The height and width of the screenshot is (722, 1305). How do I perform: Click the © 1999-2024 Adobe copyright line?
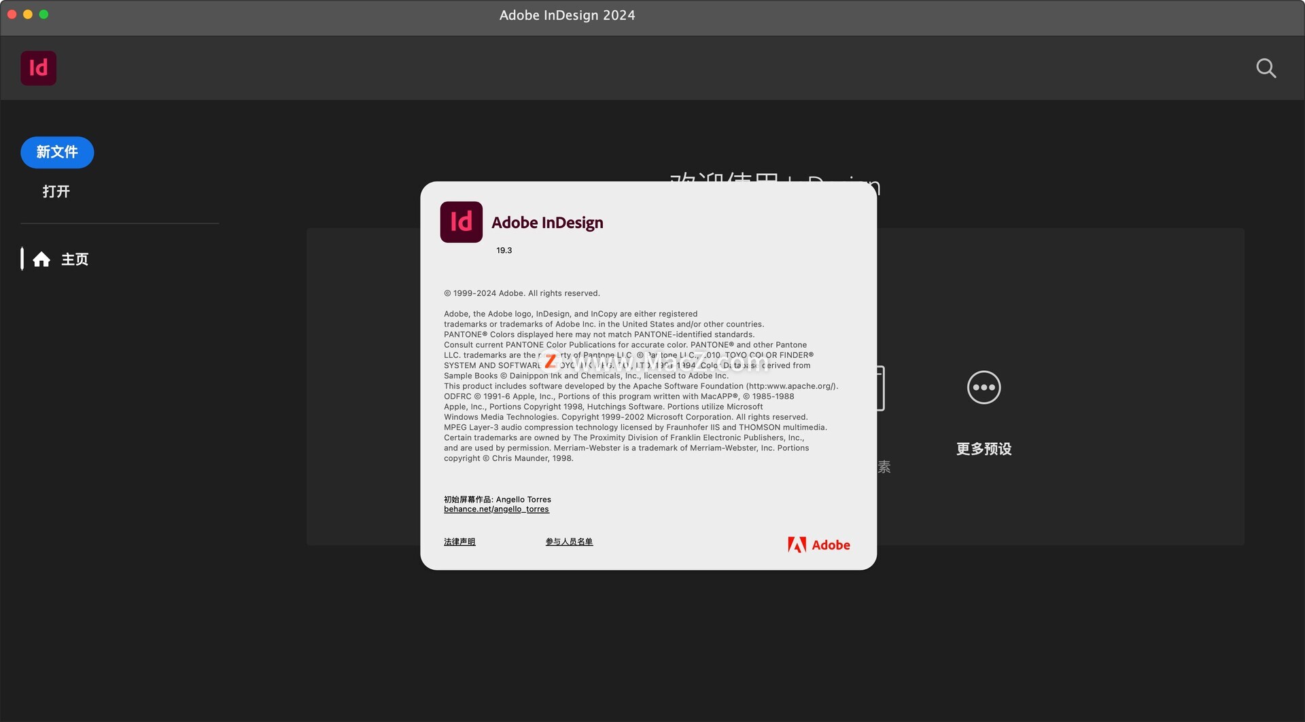[521, 293]
